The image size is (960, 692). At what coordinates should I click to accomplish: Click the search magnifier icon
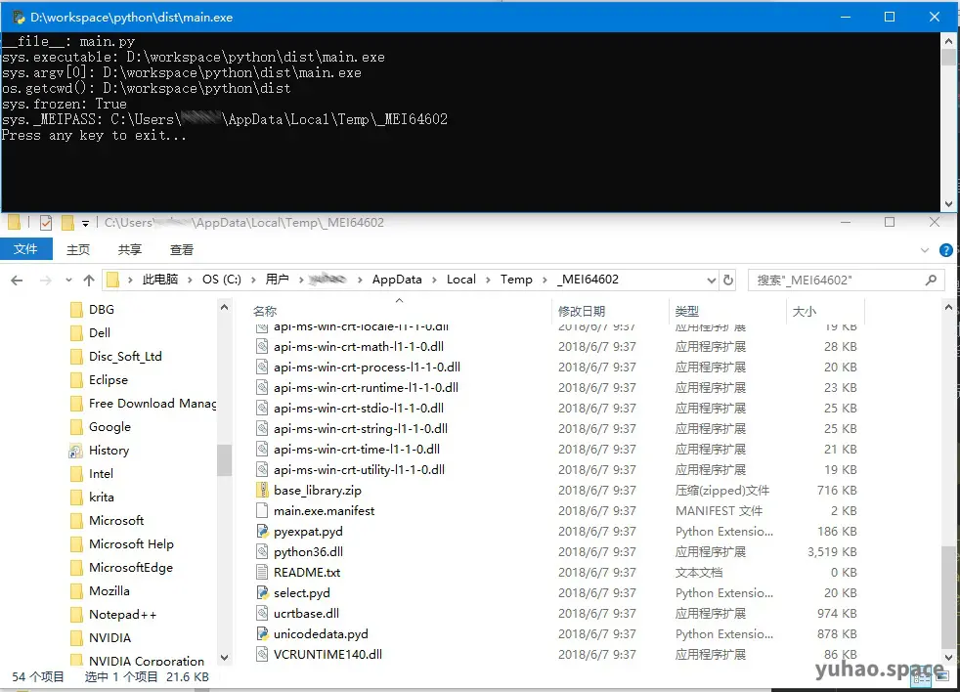[x=931, y=280]
